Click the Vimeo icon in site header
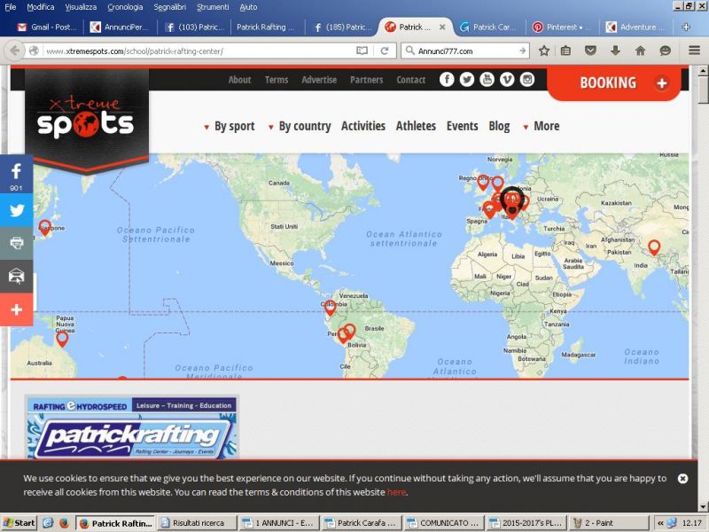This screenshot has height=532, width=709. click(x=507, y=80)
